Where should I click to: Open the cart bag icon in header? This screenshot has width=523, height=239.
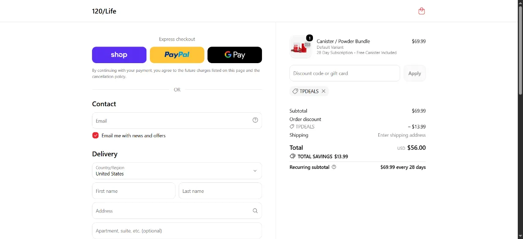pos(421,11)
